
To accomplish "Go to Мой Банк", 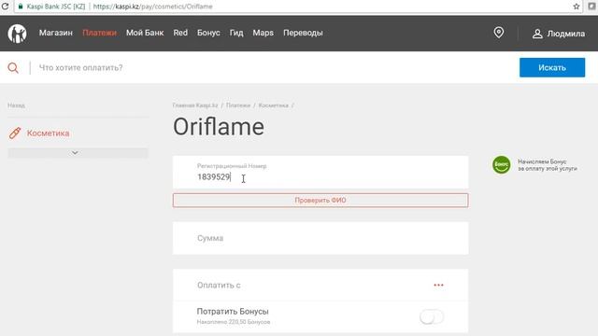I will coord(145,33).
